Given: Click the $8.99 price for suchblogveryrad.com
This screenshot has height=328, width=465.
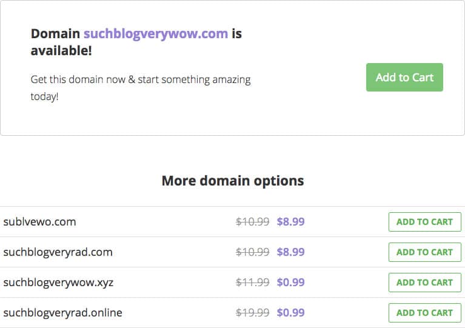Looking at the screenshot, I should 290,252.
